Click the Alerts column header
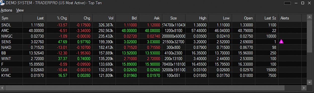Viewport: 314px width, 93px height. point(290,18)
